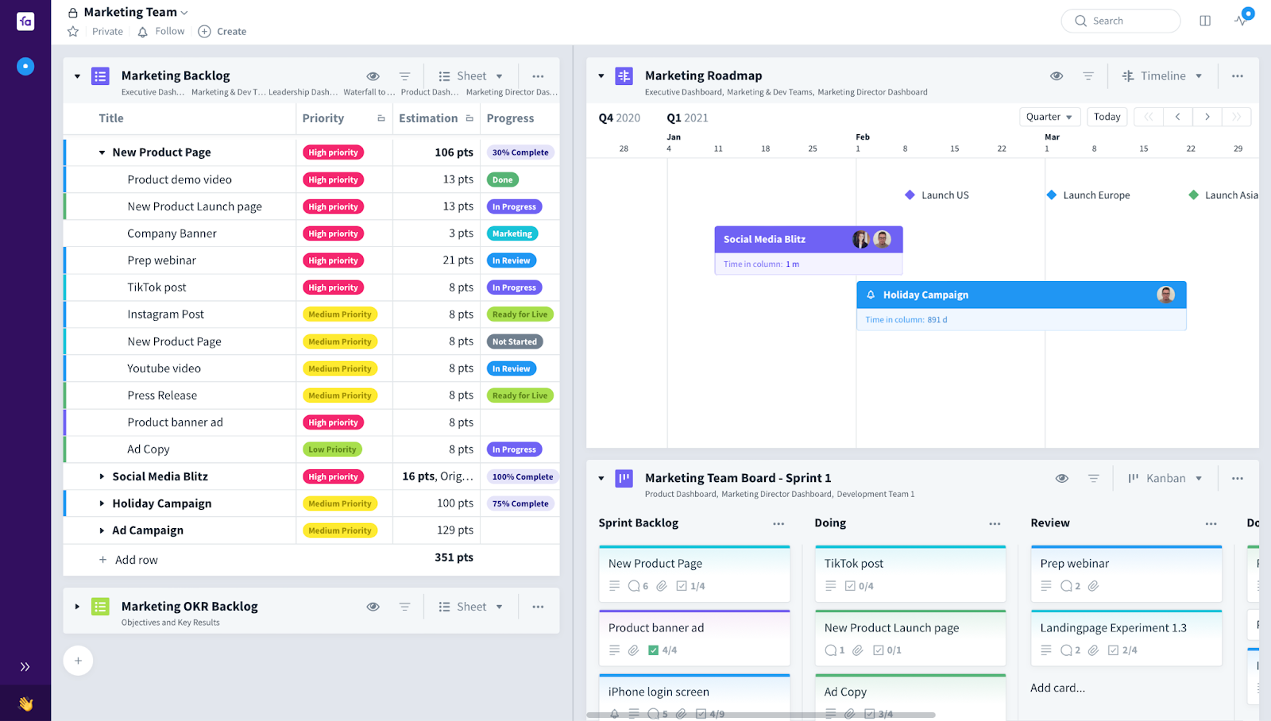Click the 30% Complete progress badge
1271x721 pixels.
click(520, 152)
